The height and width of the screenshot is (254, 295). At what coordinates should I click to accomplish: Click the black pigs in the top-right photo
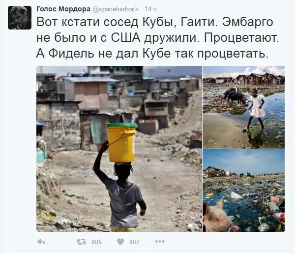(235, 95)
